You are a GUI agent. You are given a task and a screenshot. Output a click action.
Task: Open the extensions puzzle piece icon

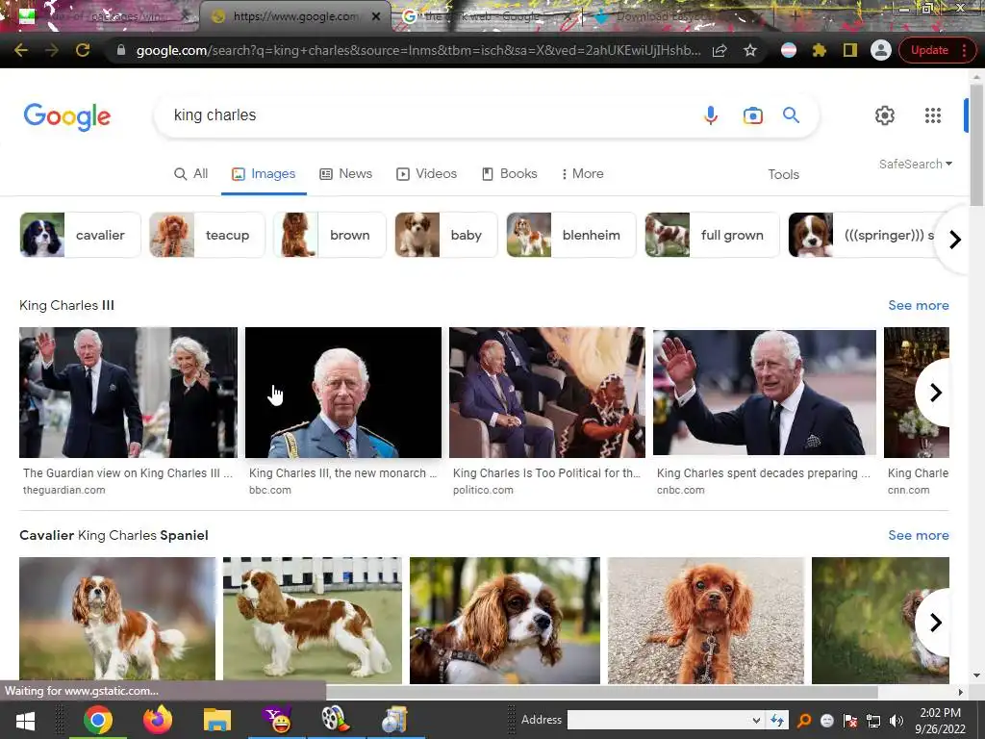(820, 50)
